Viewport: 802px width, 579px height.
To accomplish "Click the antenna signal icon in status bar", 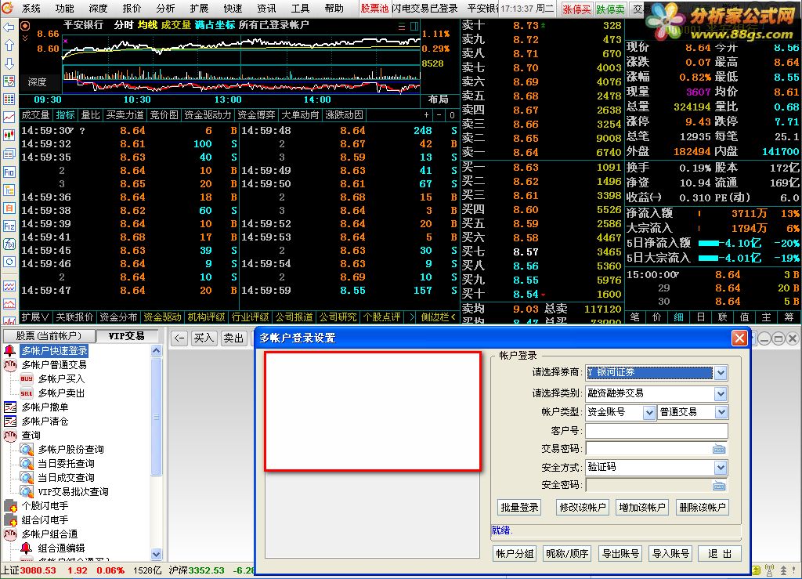I will pos(769,570).
